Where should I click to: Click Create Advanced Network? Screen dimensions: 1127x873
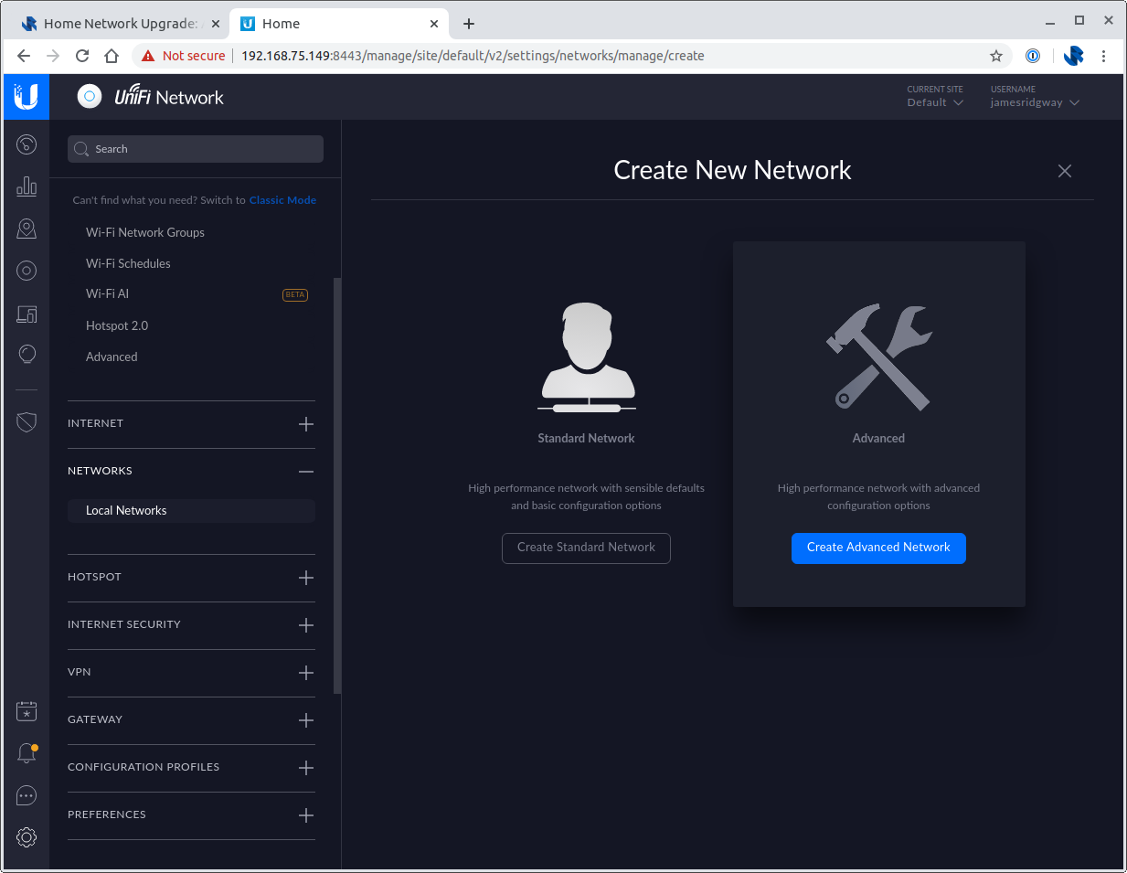pos(878,548)
